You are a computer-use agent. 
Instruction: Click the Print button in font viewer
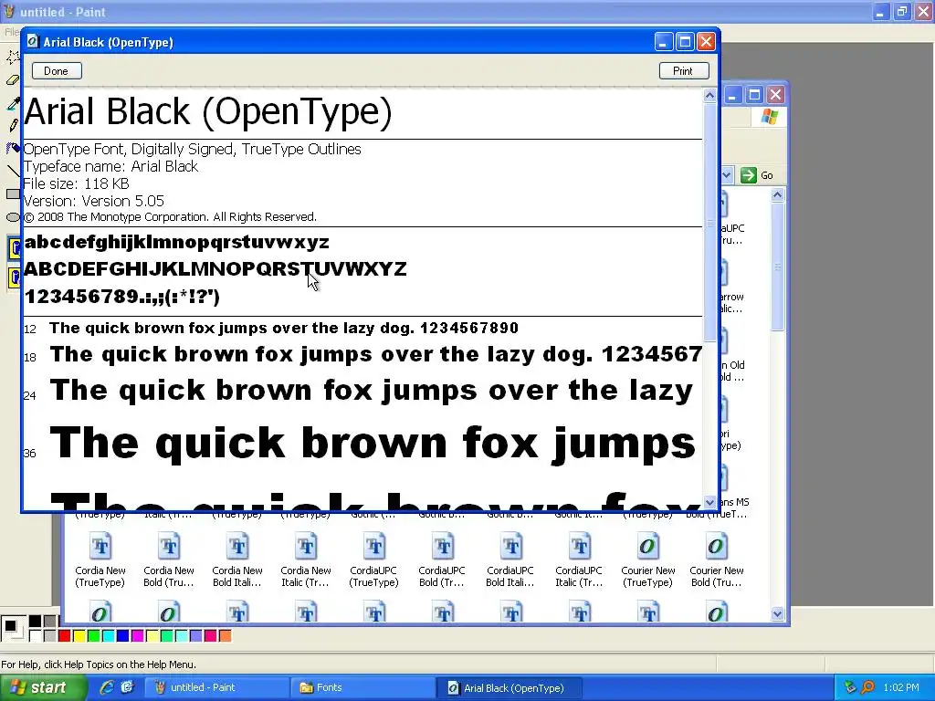[683, 71]
